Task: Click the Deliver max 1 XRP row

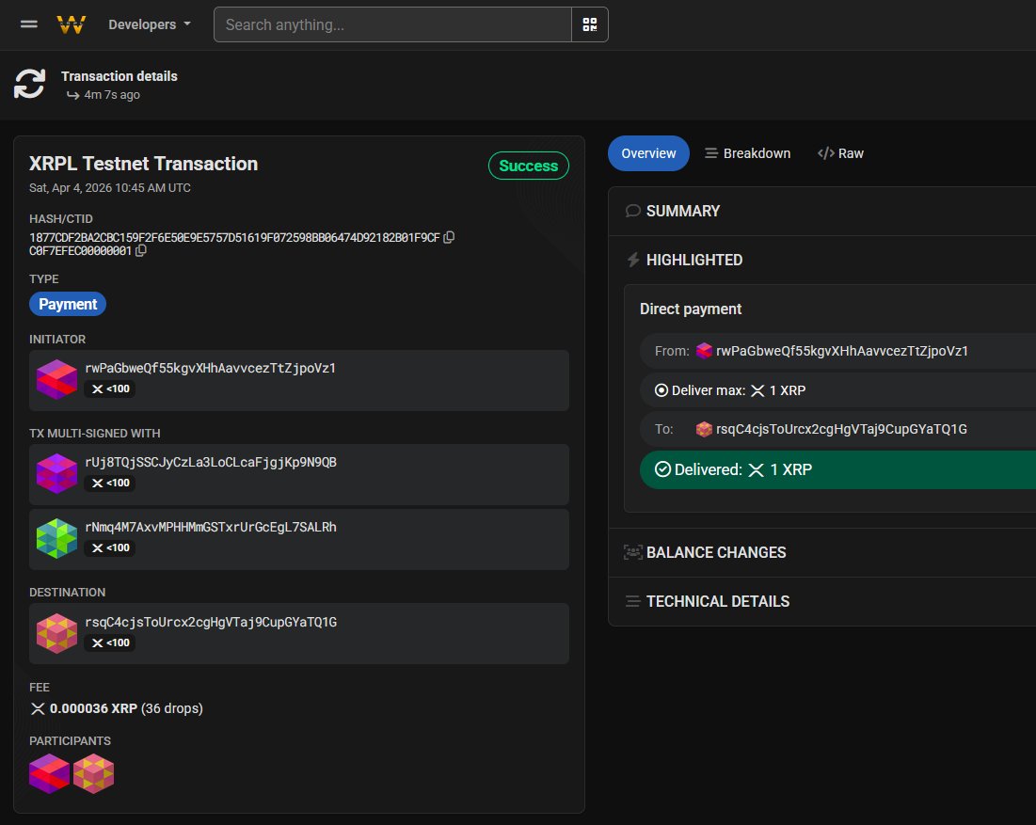Action: [837, 390]
